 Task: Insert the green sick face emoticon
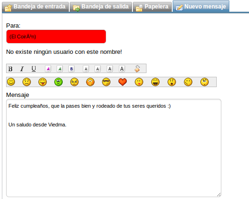(59, 82)
